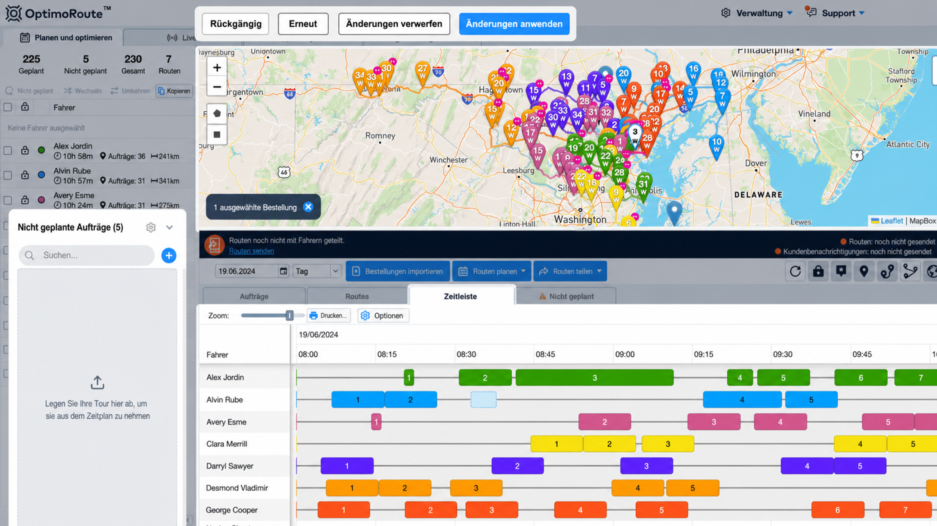Collapse the left panel with arrow handle
The image size is (937, 526).
pos(189,520)
